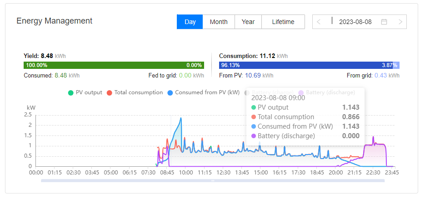The width and height of the screenshot is (425, 198).
Task: Click the Yield: 8.48 kWh label
Action: click(45, 56)
